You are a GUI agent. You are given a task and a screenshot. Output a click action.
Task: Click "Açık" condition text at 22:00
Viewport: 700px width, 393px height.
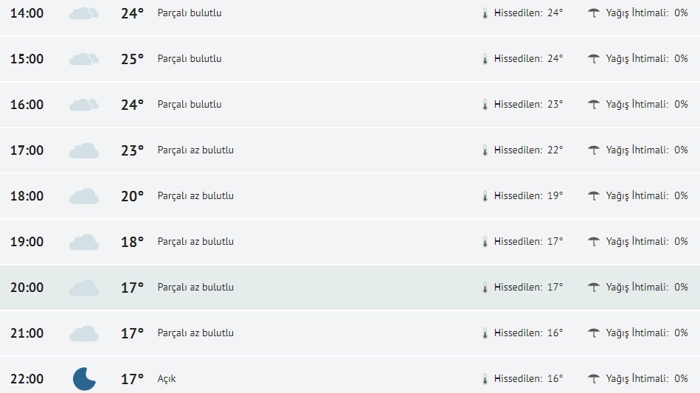167,379
